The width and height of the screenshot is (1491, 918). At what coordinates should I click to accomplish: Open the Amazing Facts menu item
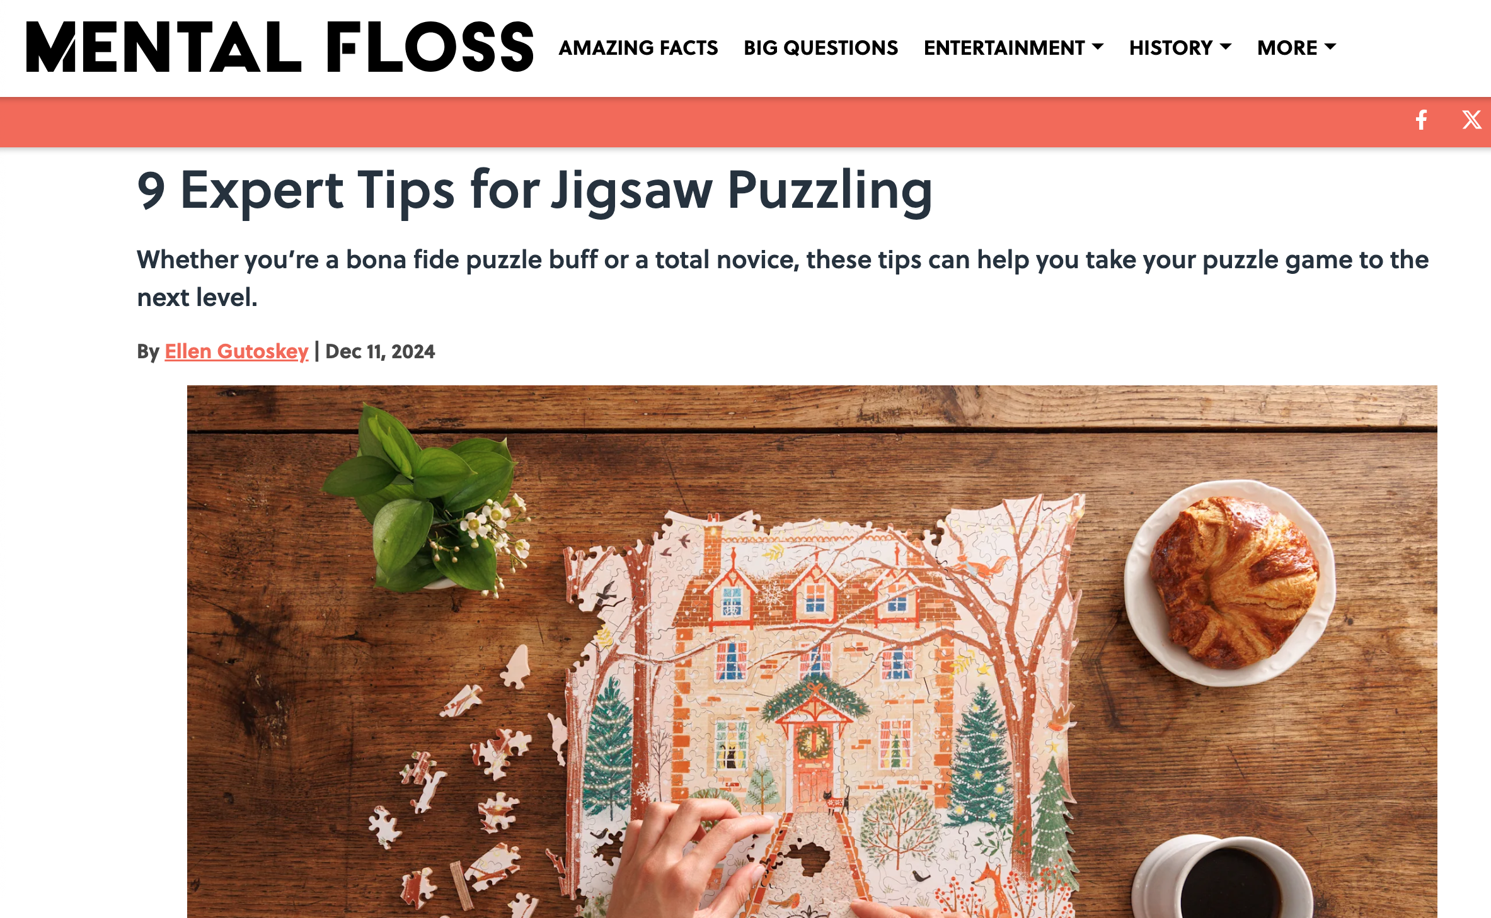(x=638, y=48)
